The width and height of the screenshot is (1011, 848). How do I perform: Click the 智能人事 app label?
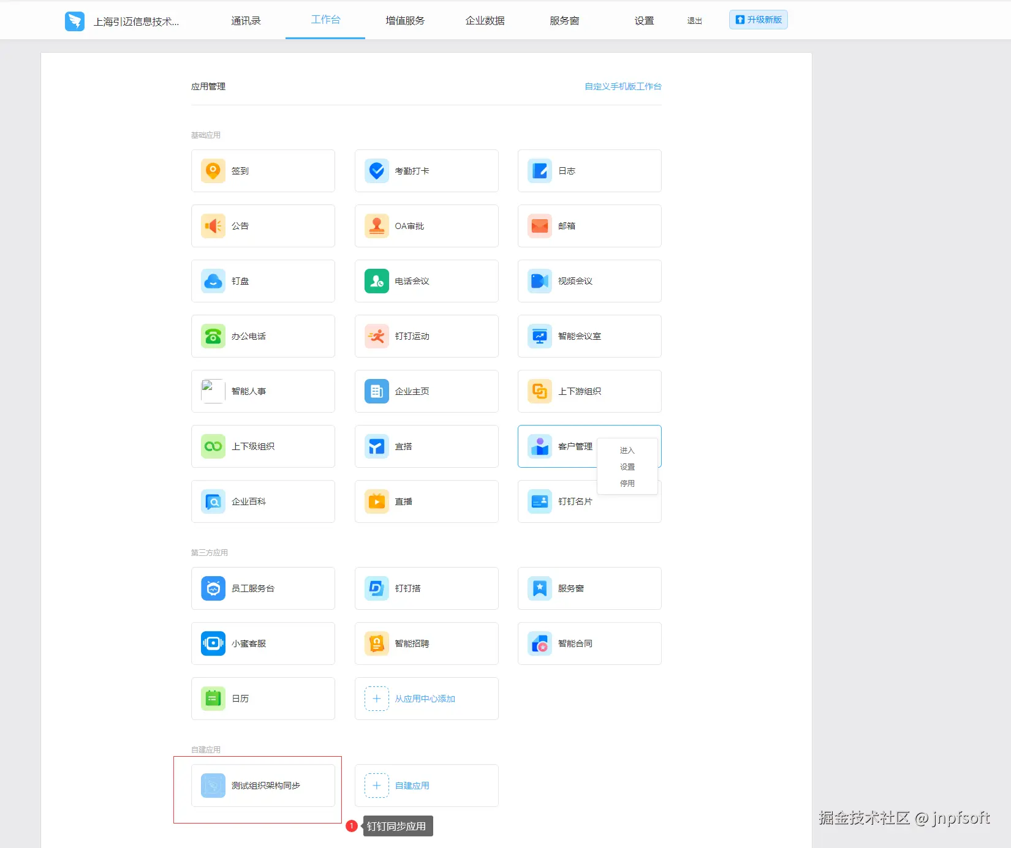point(249,391)
